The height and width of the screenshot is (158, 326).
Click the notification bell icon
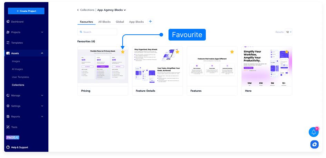pyautogui.click(x=313, y=132)
